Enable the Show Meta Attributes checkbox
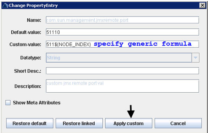The image size is (208, 133). coord(8,103)
